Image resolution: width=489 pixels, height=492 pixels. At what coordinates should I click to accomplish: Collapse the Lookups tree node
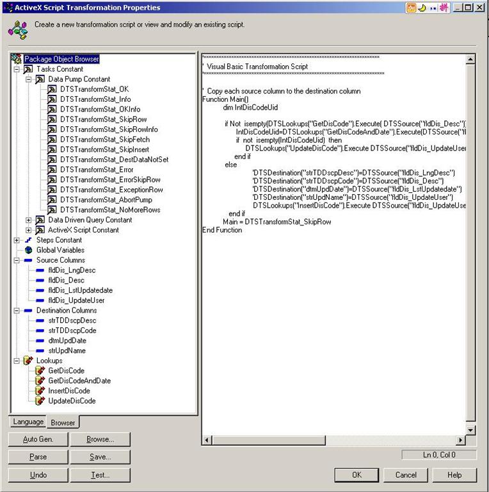17,361
